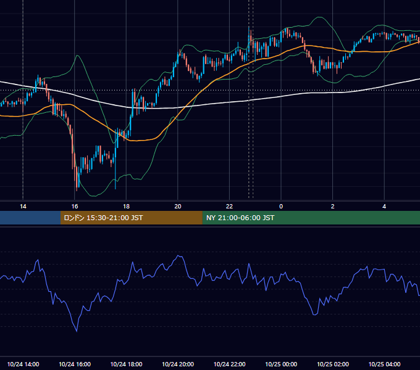Click the 10/24 18:00 date label
Screen dimensions: 420x370
click(126, 364)
